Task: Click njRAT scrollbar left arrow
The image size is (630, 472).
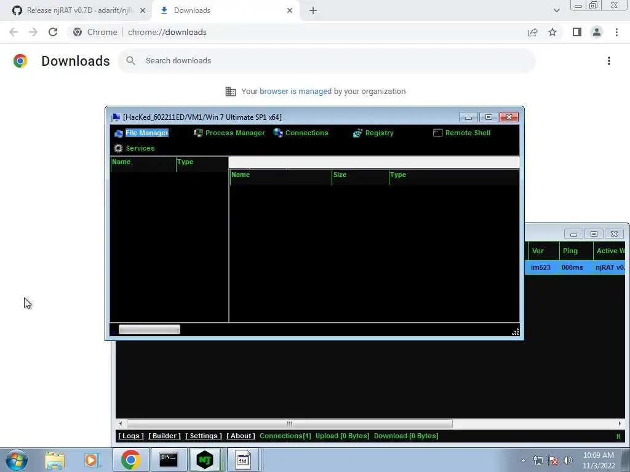Action: 121,424
